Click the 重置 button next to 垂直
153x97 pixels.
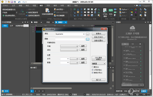point(83,63)
